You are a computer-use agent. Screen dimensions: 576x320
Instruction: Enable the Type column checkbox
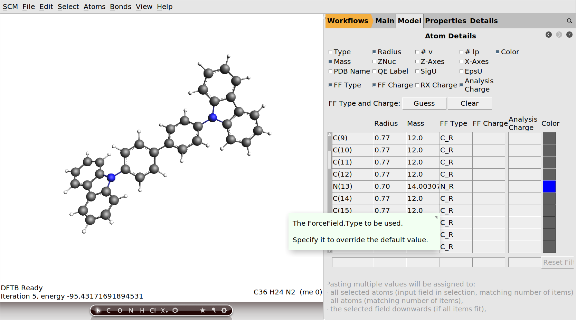pos(330,52)
